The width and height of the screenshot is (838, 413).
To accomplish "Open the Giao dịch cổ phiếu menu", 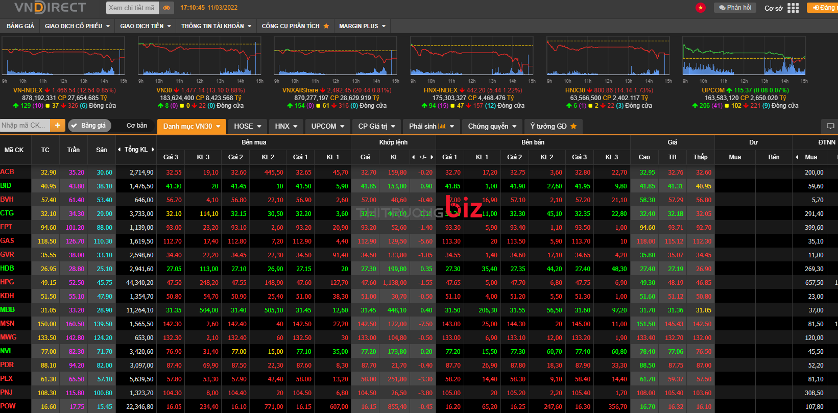I will (x=77, y=26).
